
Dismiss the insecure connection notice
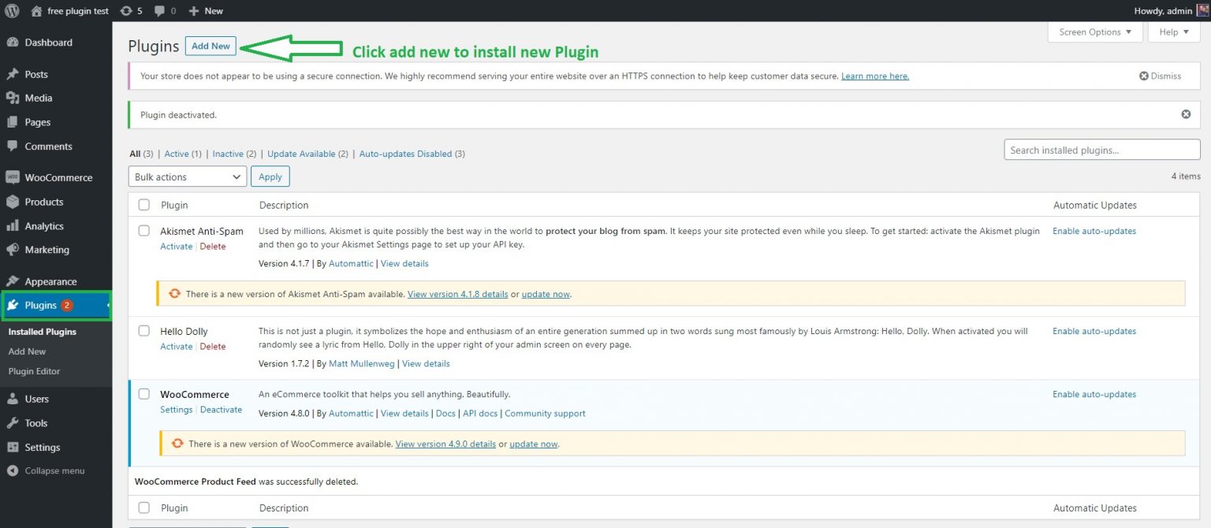1160,76
